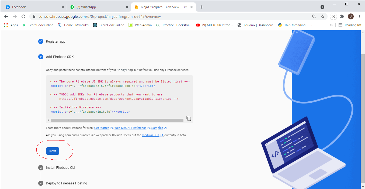This screenshot has width=365, height=189.
Task: View site information lock icon
Action: pyautogui.click(x=34, y=16)
